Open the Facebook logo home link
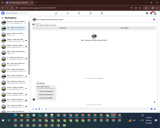The image size is (160, 128). (x=3, y=13)
